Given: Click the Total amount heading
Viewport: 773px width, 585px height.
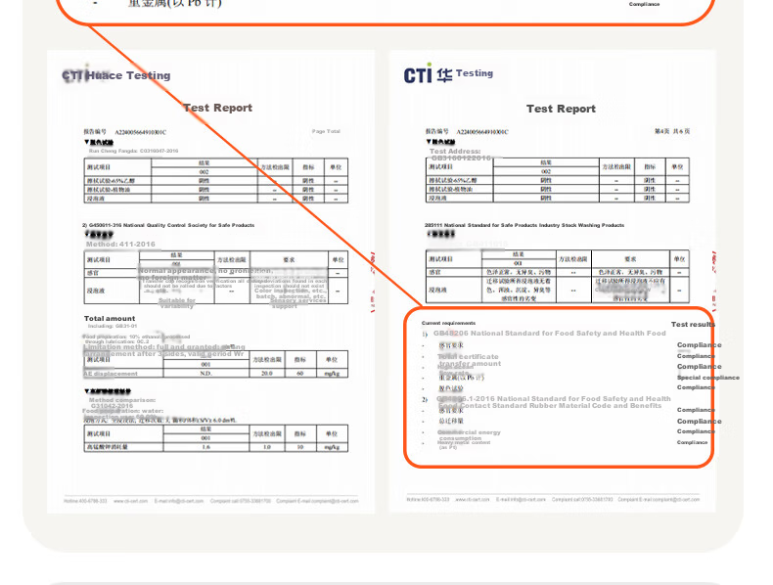Looking at the screenshot, I should pyautogui.click(x=110, y=318).
